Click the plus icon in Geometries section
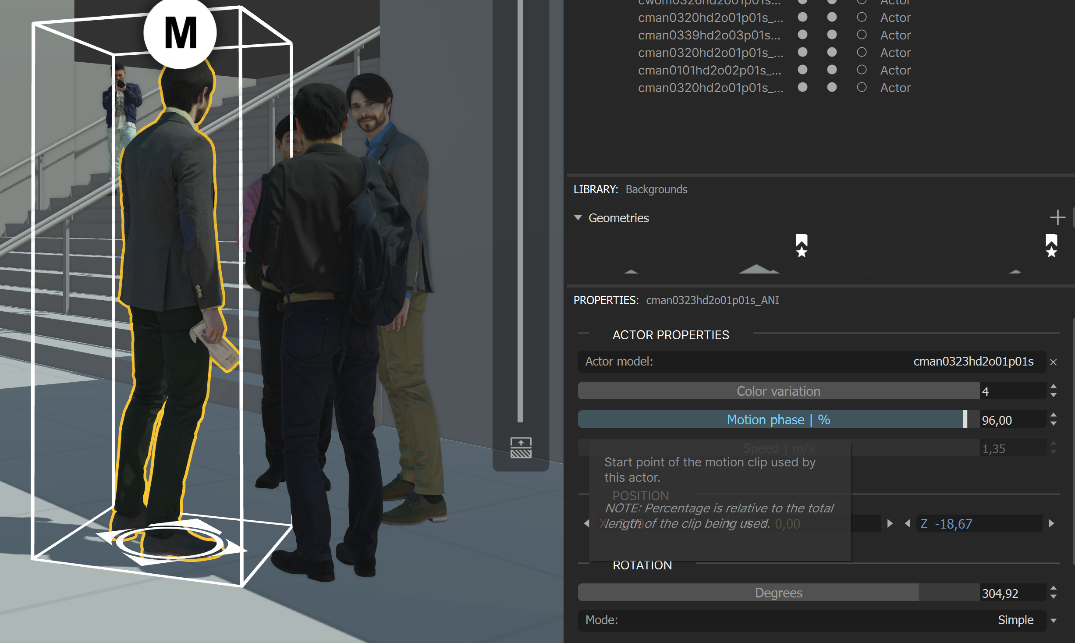1075x643 pixels. (1057, 217)
